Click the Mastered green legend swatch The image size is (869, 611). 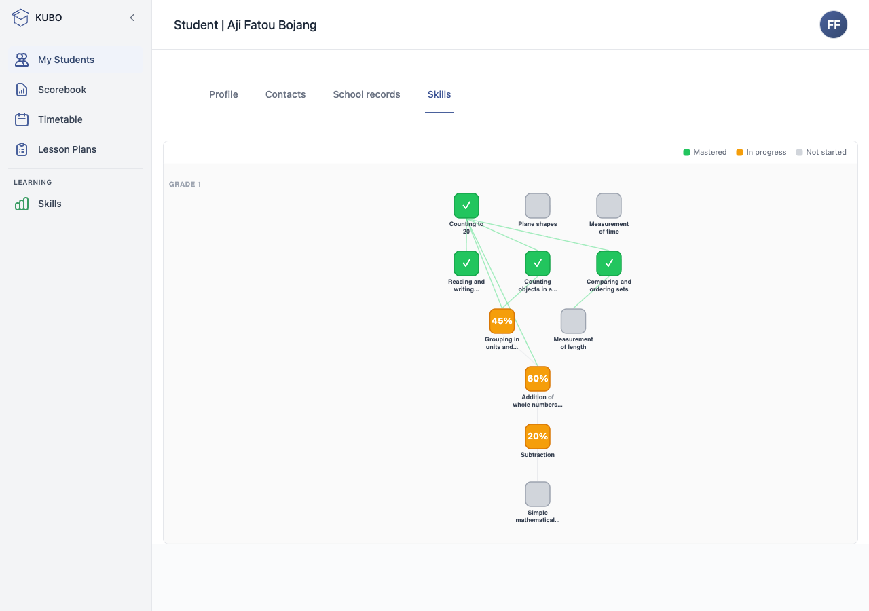point(686,152)
